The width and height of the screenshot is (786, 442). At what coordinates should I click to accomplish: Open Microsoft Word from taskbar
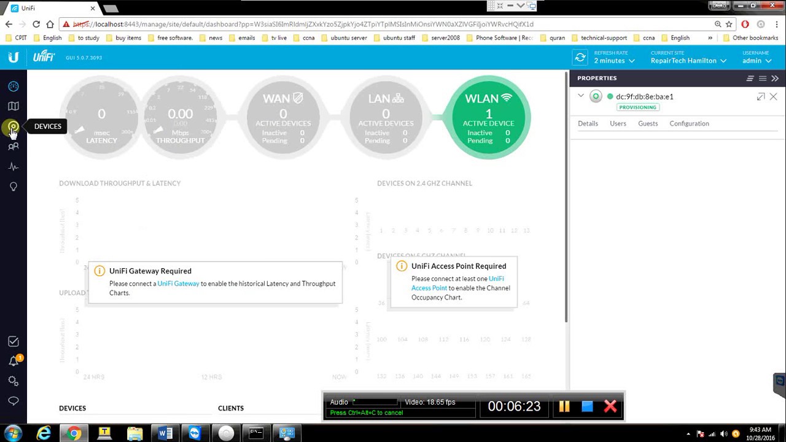pos(165,433)
